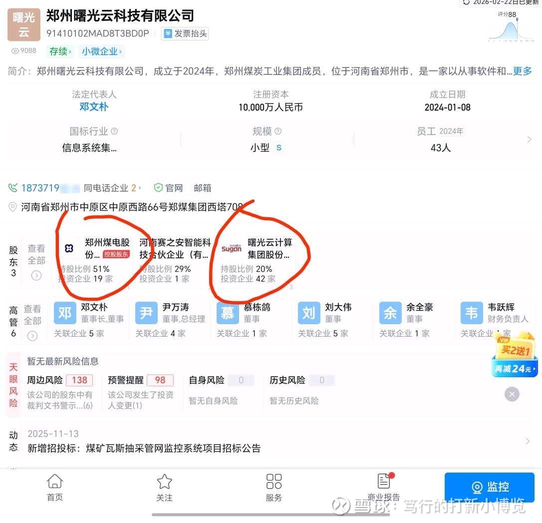Open 慕 avatar of 慕栋鸽
Viewport: 542px width, 523px height.
[228, 313]
